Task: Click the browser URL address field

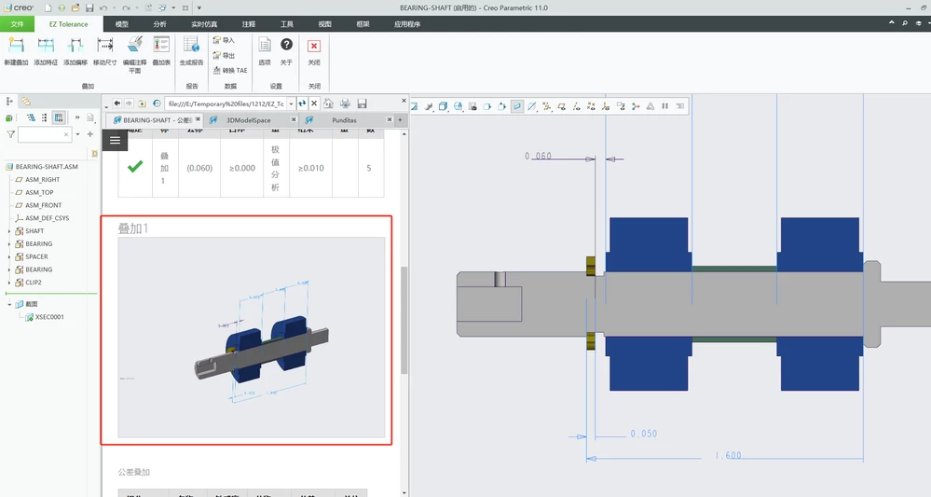Action: point(226,104)
